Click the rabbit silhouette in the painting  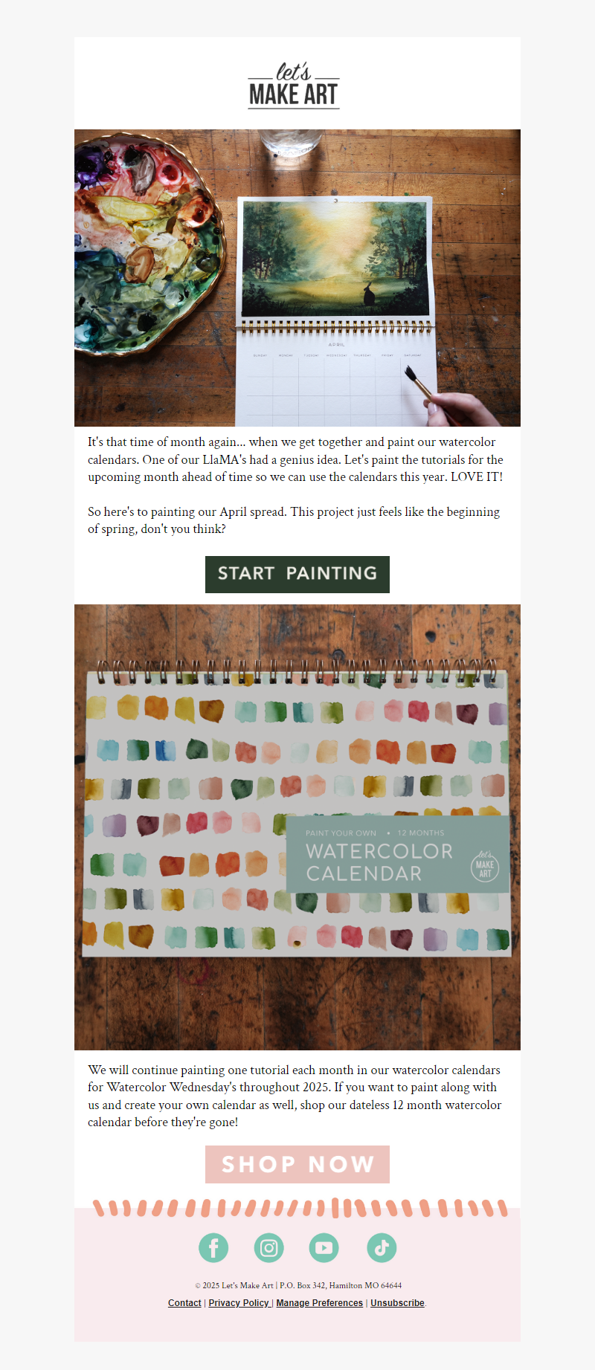point(367,294)
